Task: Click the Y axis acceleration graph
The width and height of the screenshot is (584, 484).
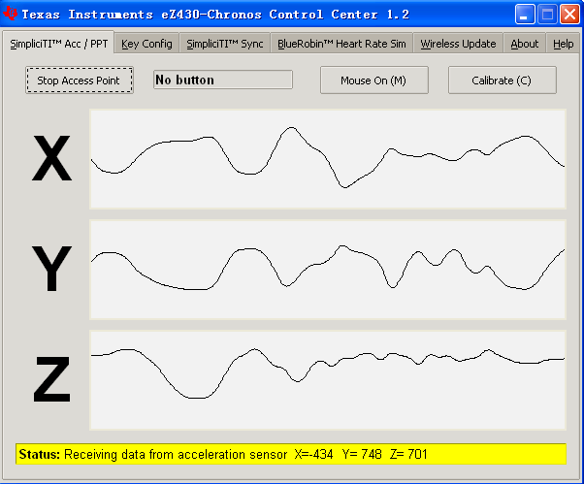Action: click(x=328, y=270)
